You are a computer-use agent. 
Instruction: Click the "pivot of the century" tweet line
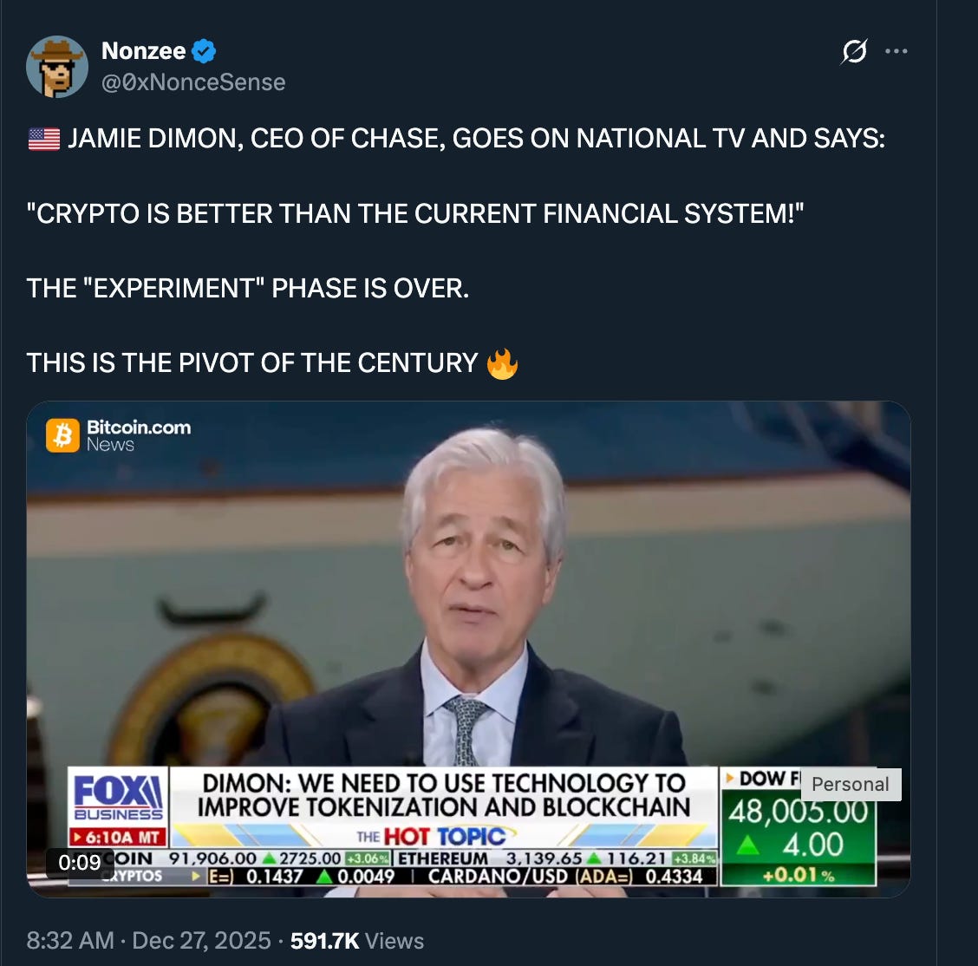point(252,363)
